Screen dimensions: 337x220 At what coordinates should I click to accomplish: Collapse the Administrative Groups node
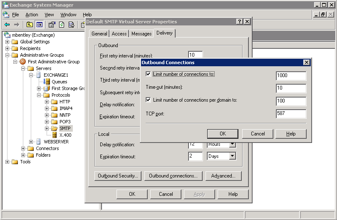[x=7, y=55]
